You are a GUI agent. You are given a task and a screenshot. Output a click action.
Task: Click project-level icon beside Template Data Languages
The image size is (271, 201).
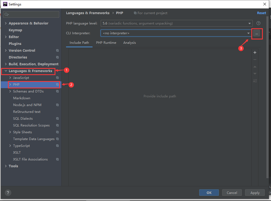coord(57,139)
